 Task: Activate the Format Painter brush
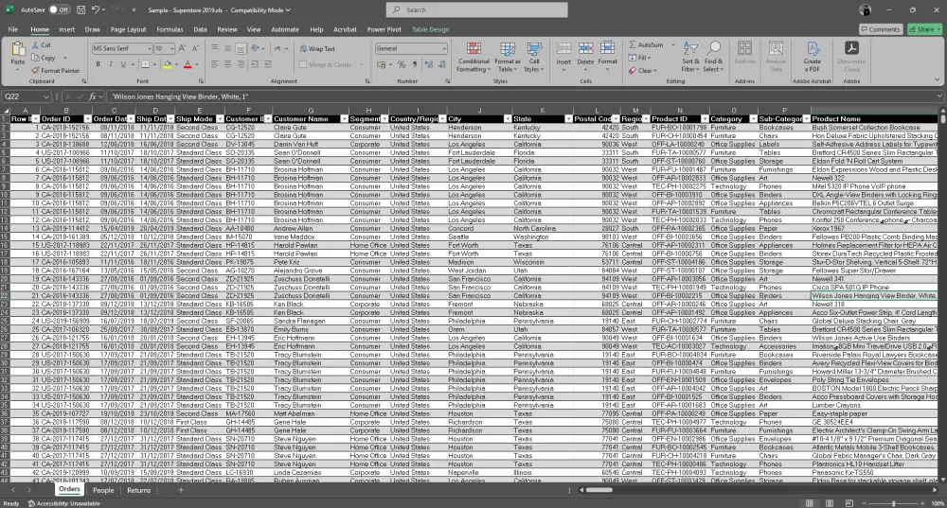[35, 71]
